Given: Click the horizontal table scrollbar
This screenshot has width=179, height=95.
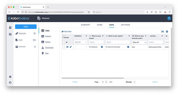Looking at the screenshot, I should click(x=93, y=78).
